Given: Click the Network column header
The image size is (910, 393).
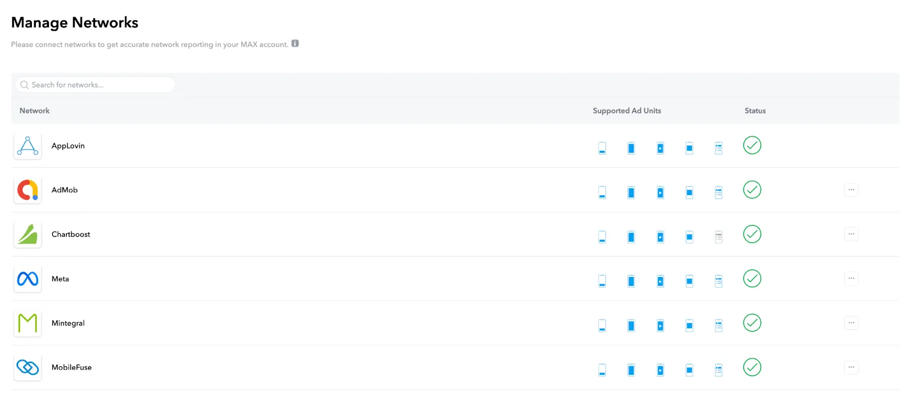Looking at the screenshot, I should pos(35,111).
